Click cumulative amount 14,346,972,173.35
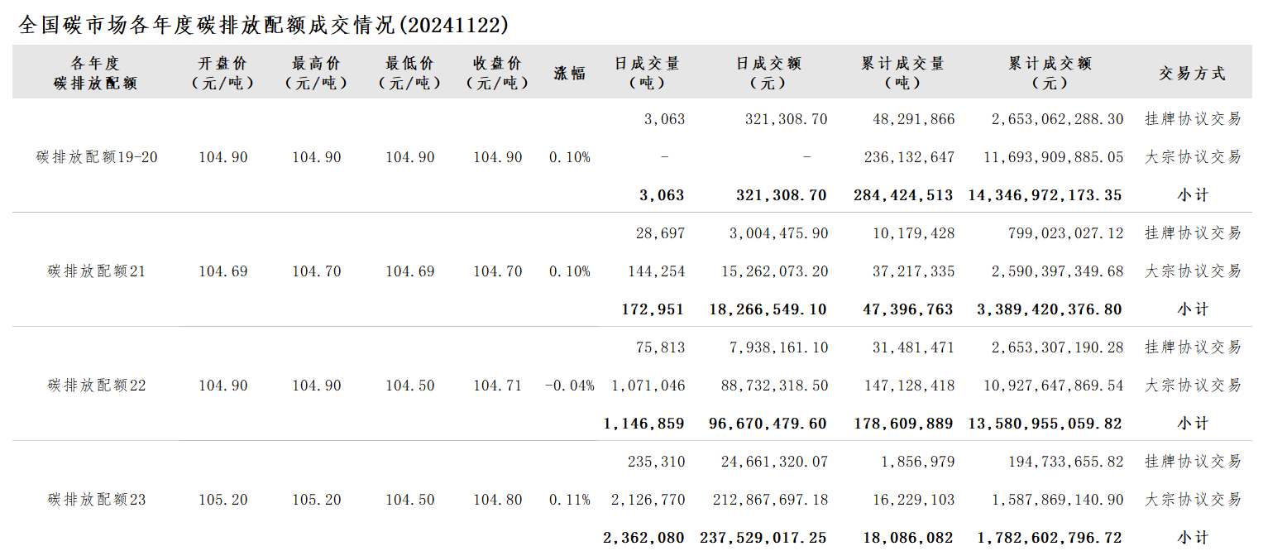 tap(1045, 195)
